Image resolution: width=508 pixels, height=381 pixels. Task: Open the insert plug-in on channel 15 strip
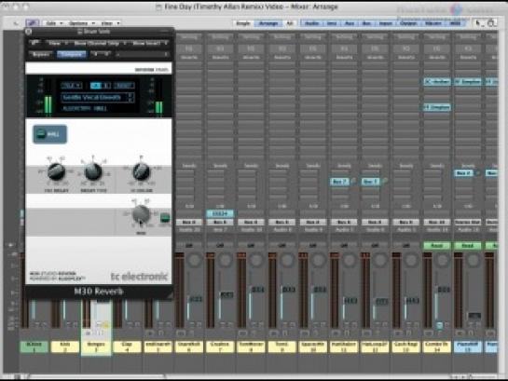[x=468, y=82]
